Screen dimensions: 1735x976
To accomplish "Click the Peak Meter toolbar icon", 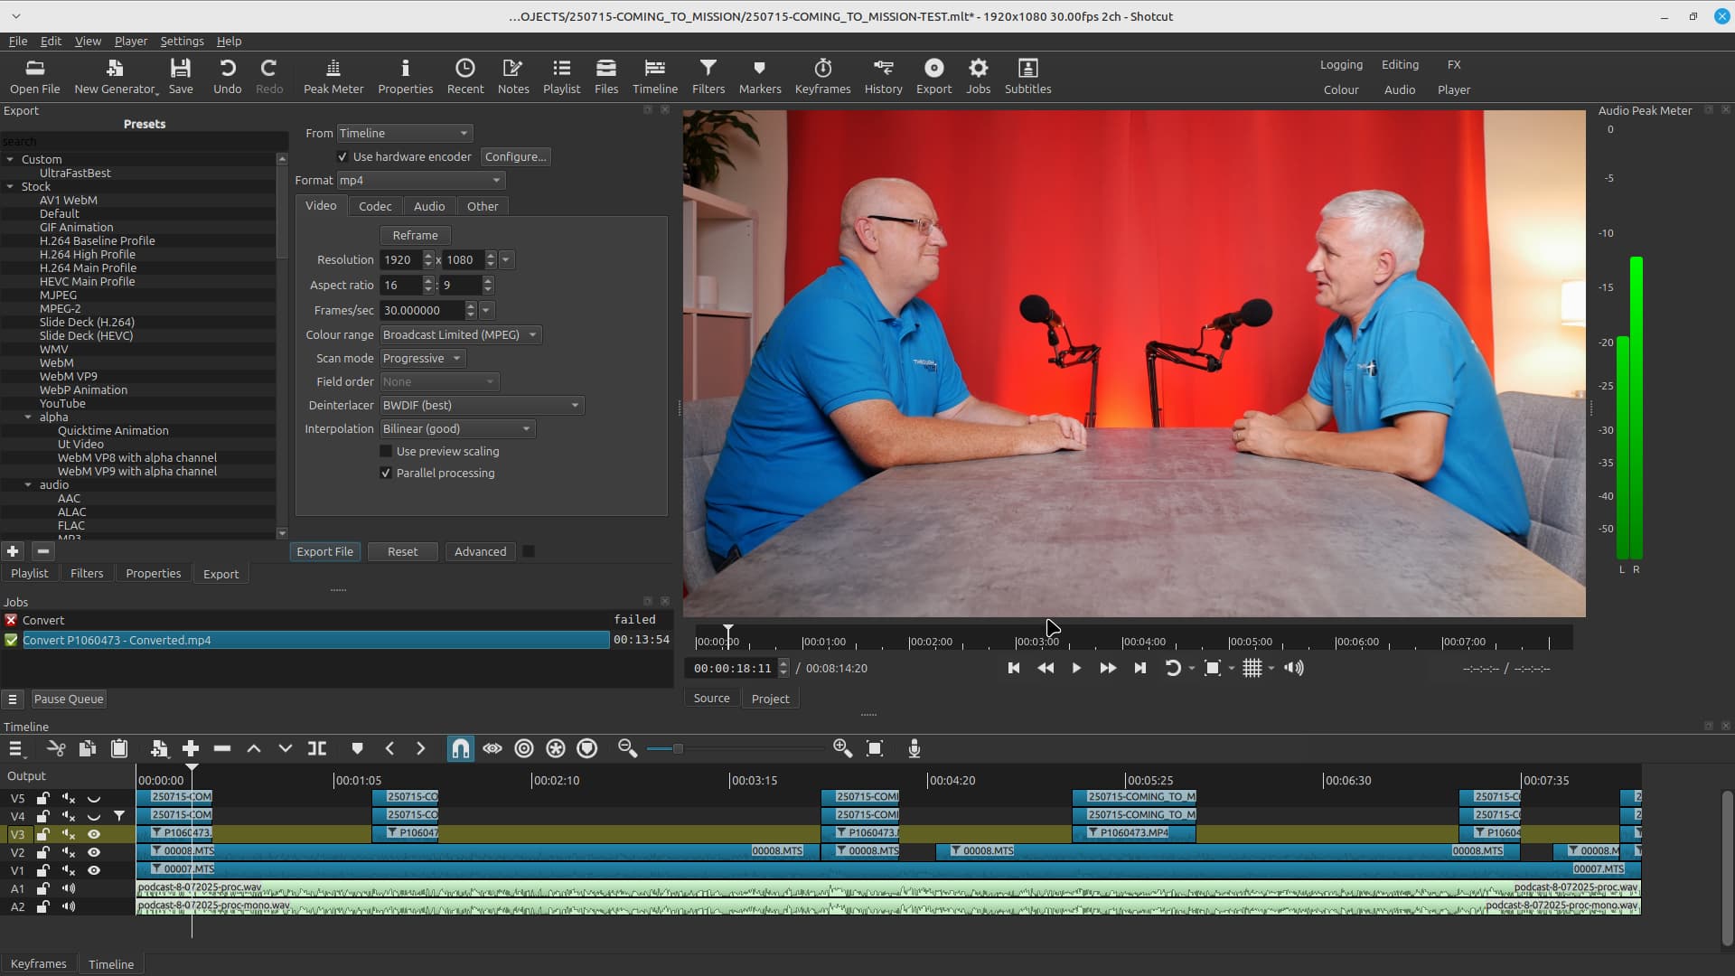I will [333, 76].
